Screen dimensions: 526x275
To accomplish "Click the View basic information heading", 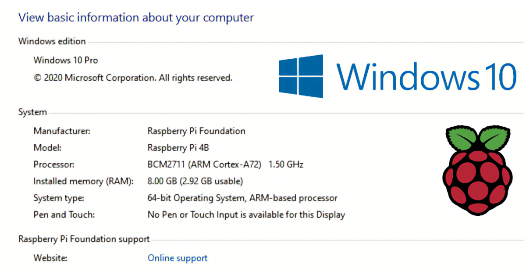I will click(x=135, y=18).
